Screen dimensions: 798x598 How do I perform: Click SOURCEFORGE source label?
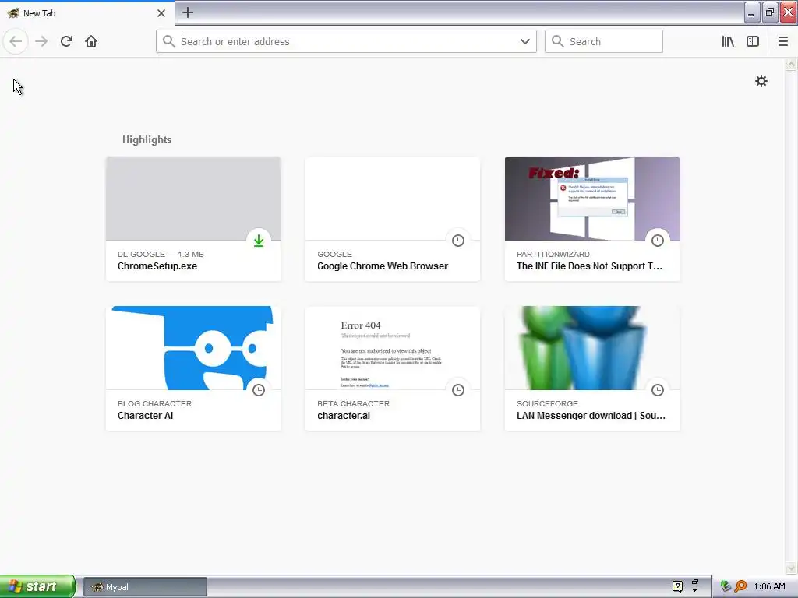click(x=547, y=404)
